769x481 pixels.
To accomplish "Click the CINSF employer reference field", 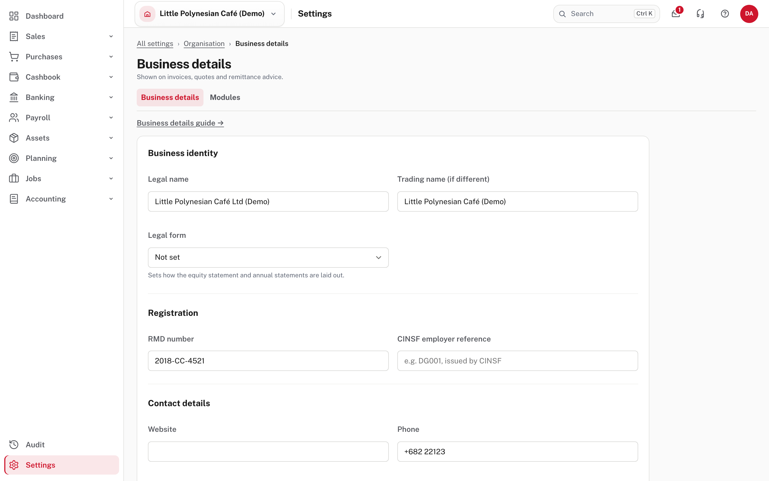I will tap(517, 361).
